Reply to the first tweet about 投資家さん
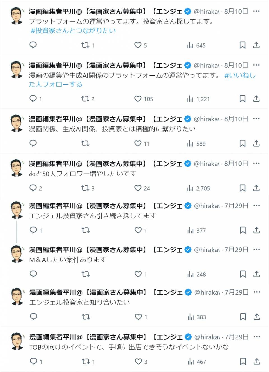The image size is (269, 372). click(x=33, y=45)
